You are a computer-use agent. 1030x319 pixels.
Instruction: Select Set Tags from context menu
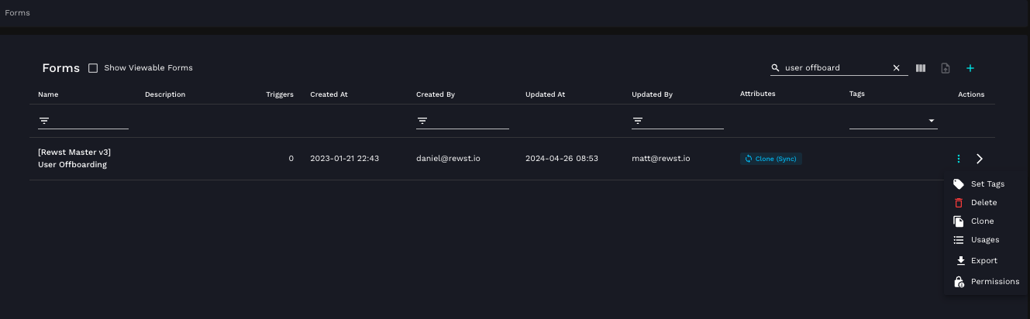[x=987, y=184]
